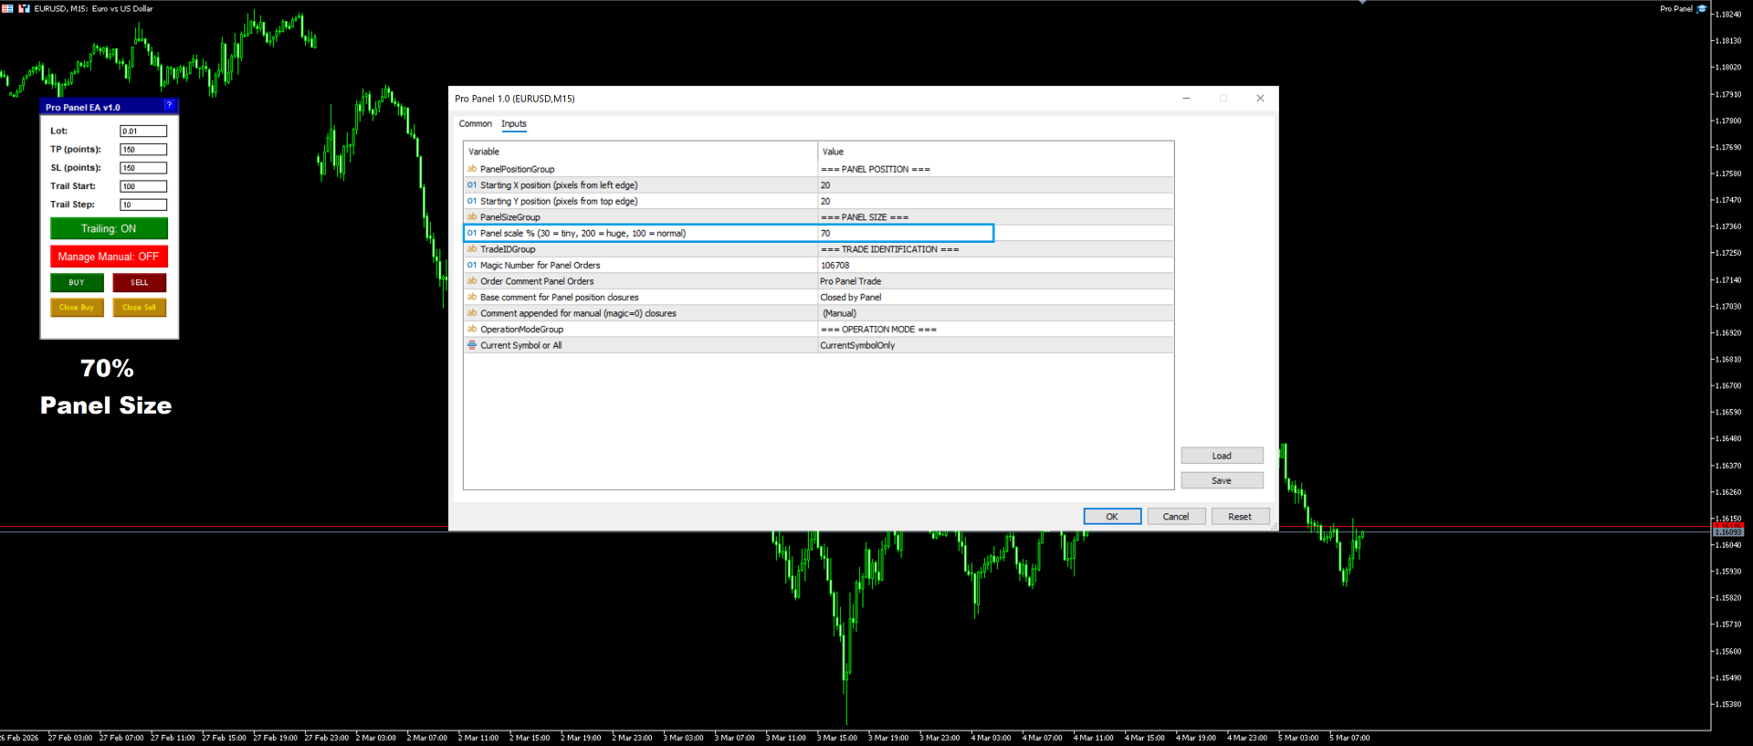Click the Save button
Viewport: 1753px width, 746px height.
coord(1222,480)
